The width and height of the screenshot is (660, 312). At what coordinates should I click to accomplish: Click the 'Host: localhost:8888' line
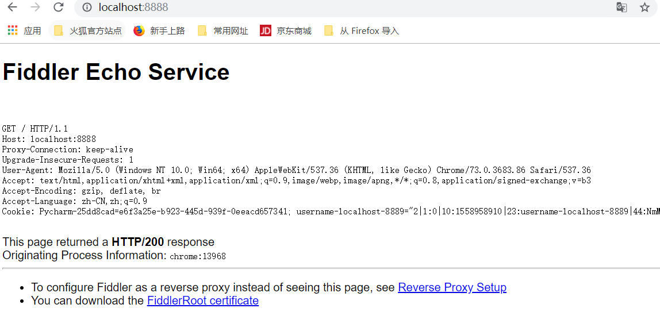(49, 139)
